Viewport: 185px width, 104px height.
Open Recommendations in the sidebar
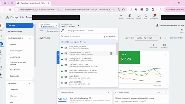[15, 31]
